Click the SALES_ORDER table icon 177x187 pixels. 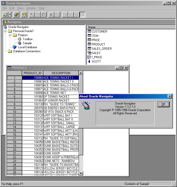89,48
